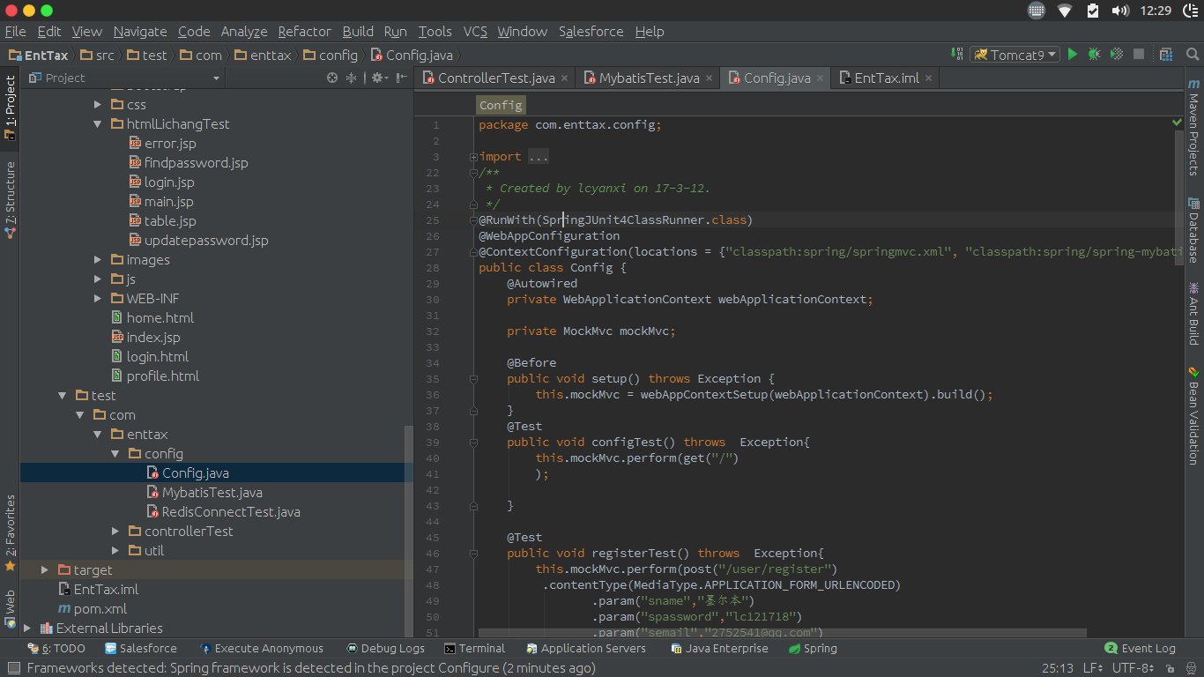This screenshot has width=1204, height=677.
Task: Open the Spring tool window
Action: (x=813, y=649)
